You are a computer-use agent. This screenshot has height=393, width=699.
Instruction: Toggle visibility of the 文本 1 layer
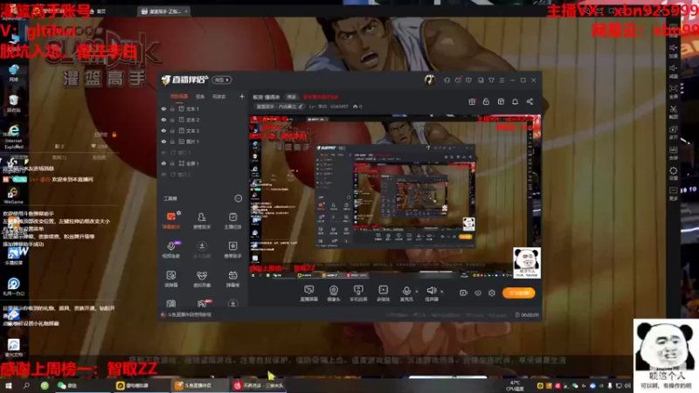point(163,108)
